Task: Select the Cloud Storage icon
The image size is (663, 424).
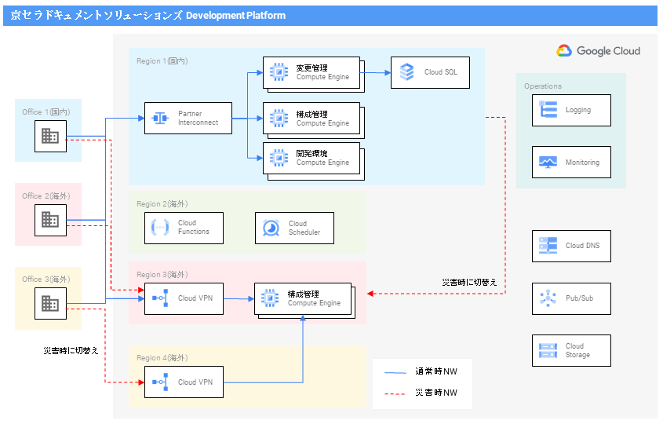Action: pos(548,350)
